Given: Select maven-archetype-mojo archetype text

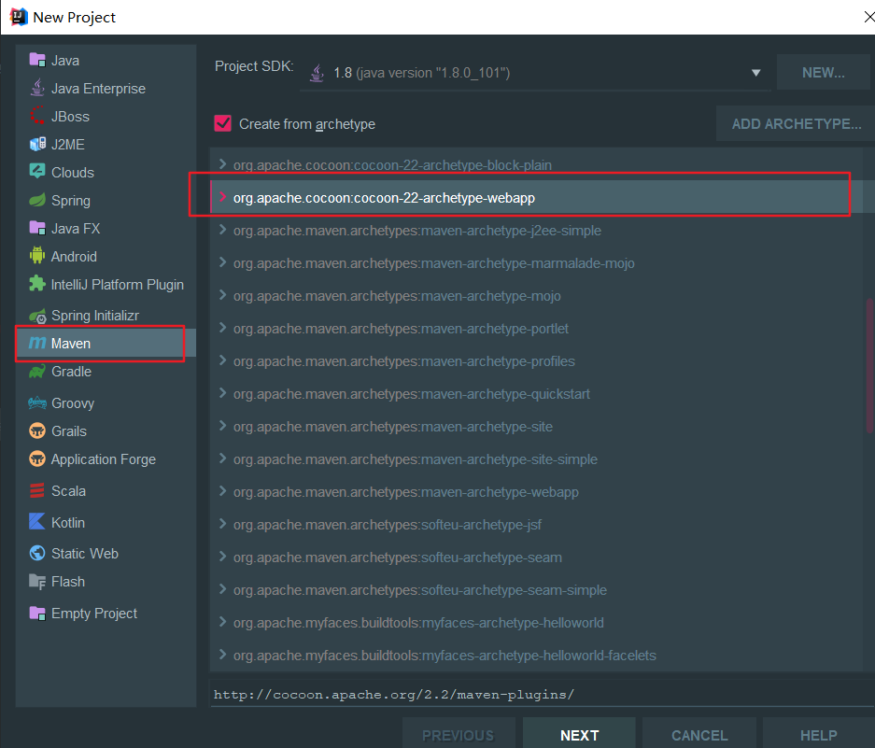Looking at the screenshot, I should click(397, 296).
